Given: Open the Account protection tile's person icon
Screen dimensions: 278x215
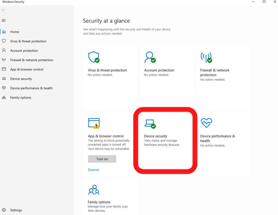Looking at the screenshot, I should (150, 57).
